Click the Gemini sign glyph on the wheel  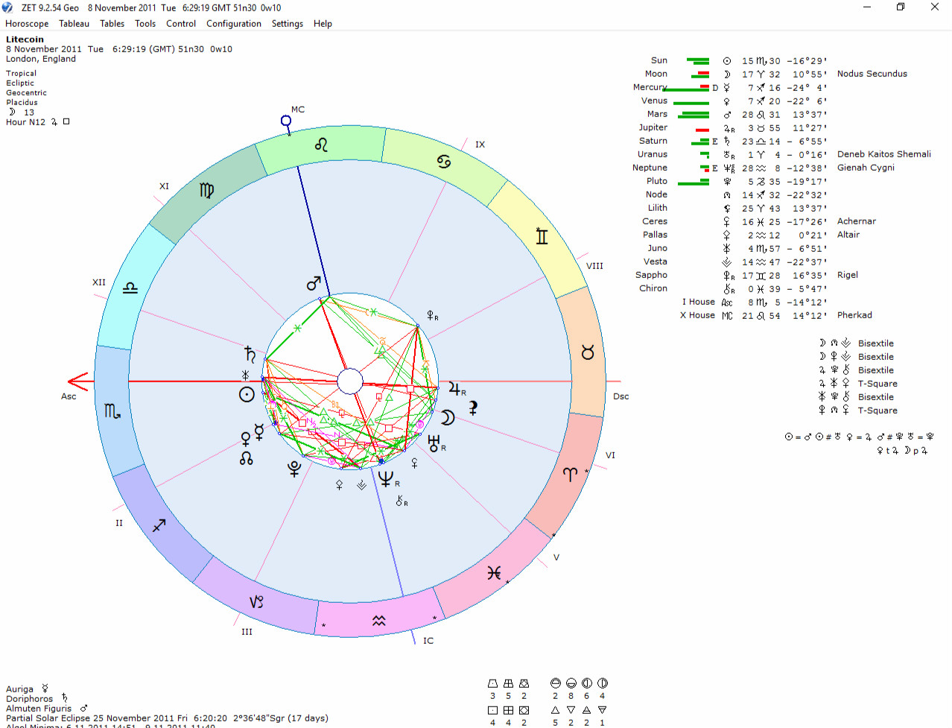tap(542, 236)
